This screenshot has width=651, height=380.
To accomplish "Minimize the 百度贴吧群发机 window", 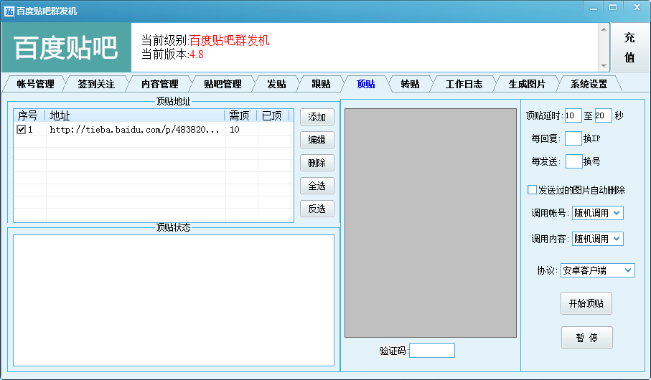I will pyautogui.click(x=594, y=7).
